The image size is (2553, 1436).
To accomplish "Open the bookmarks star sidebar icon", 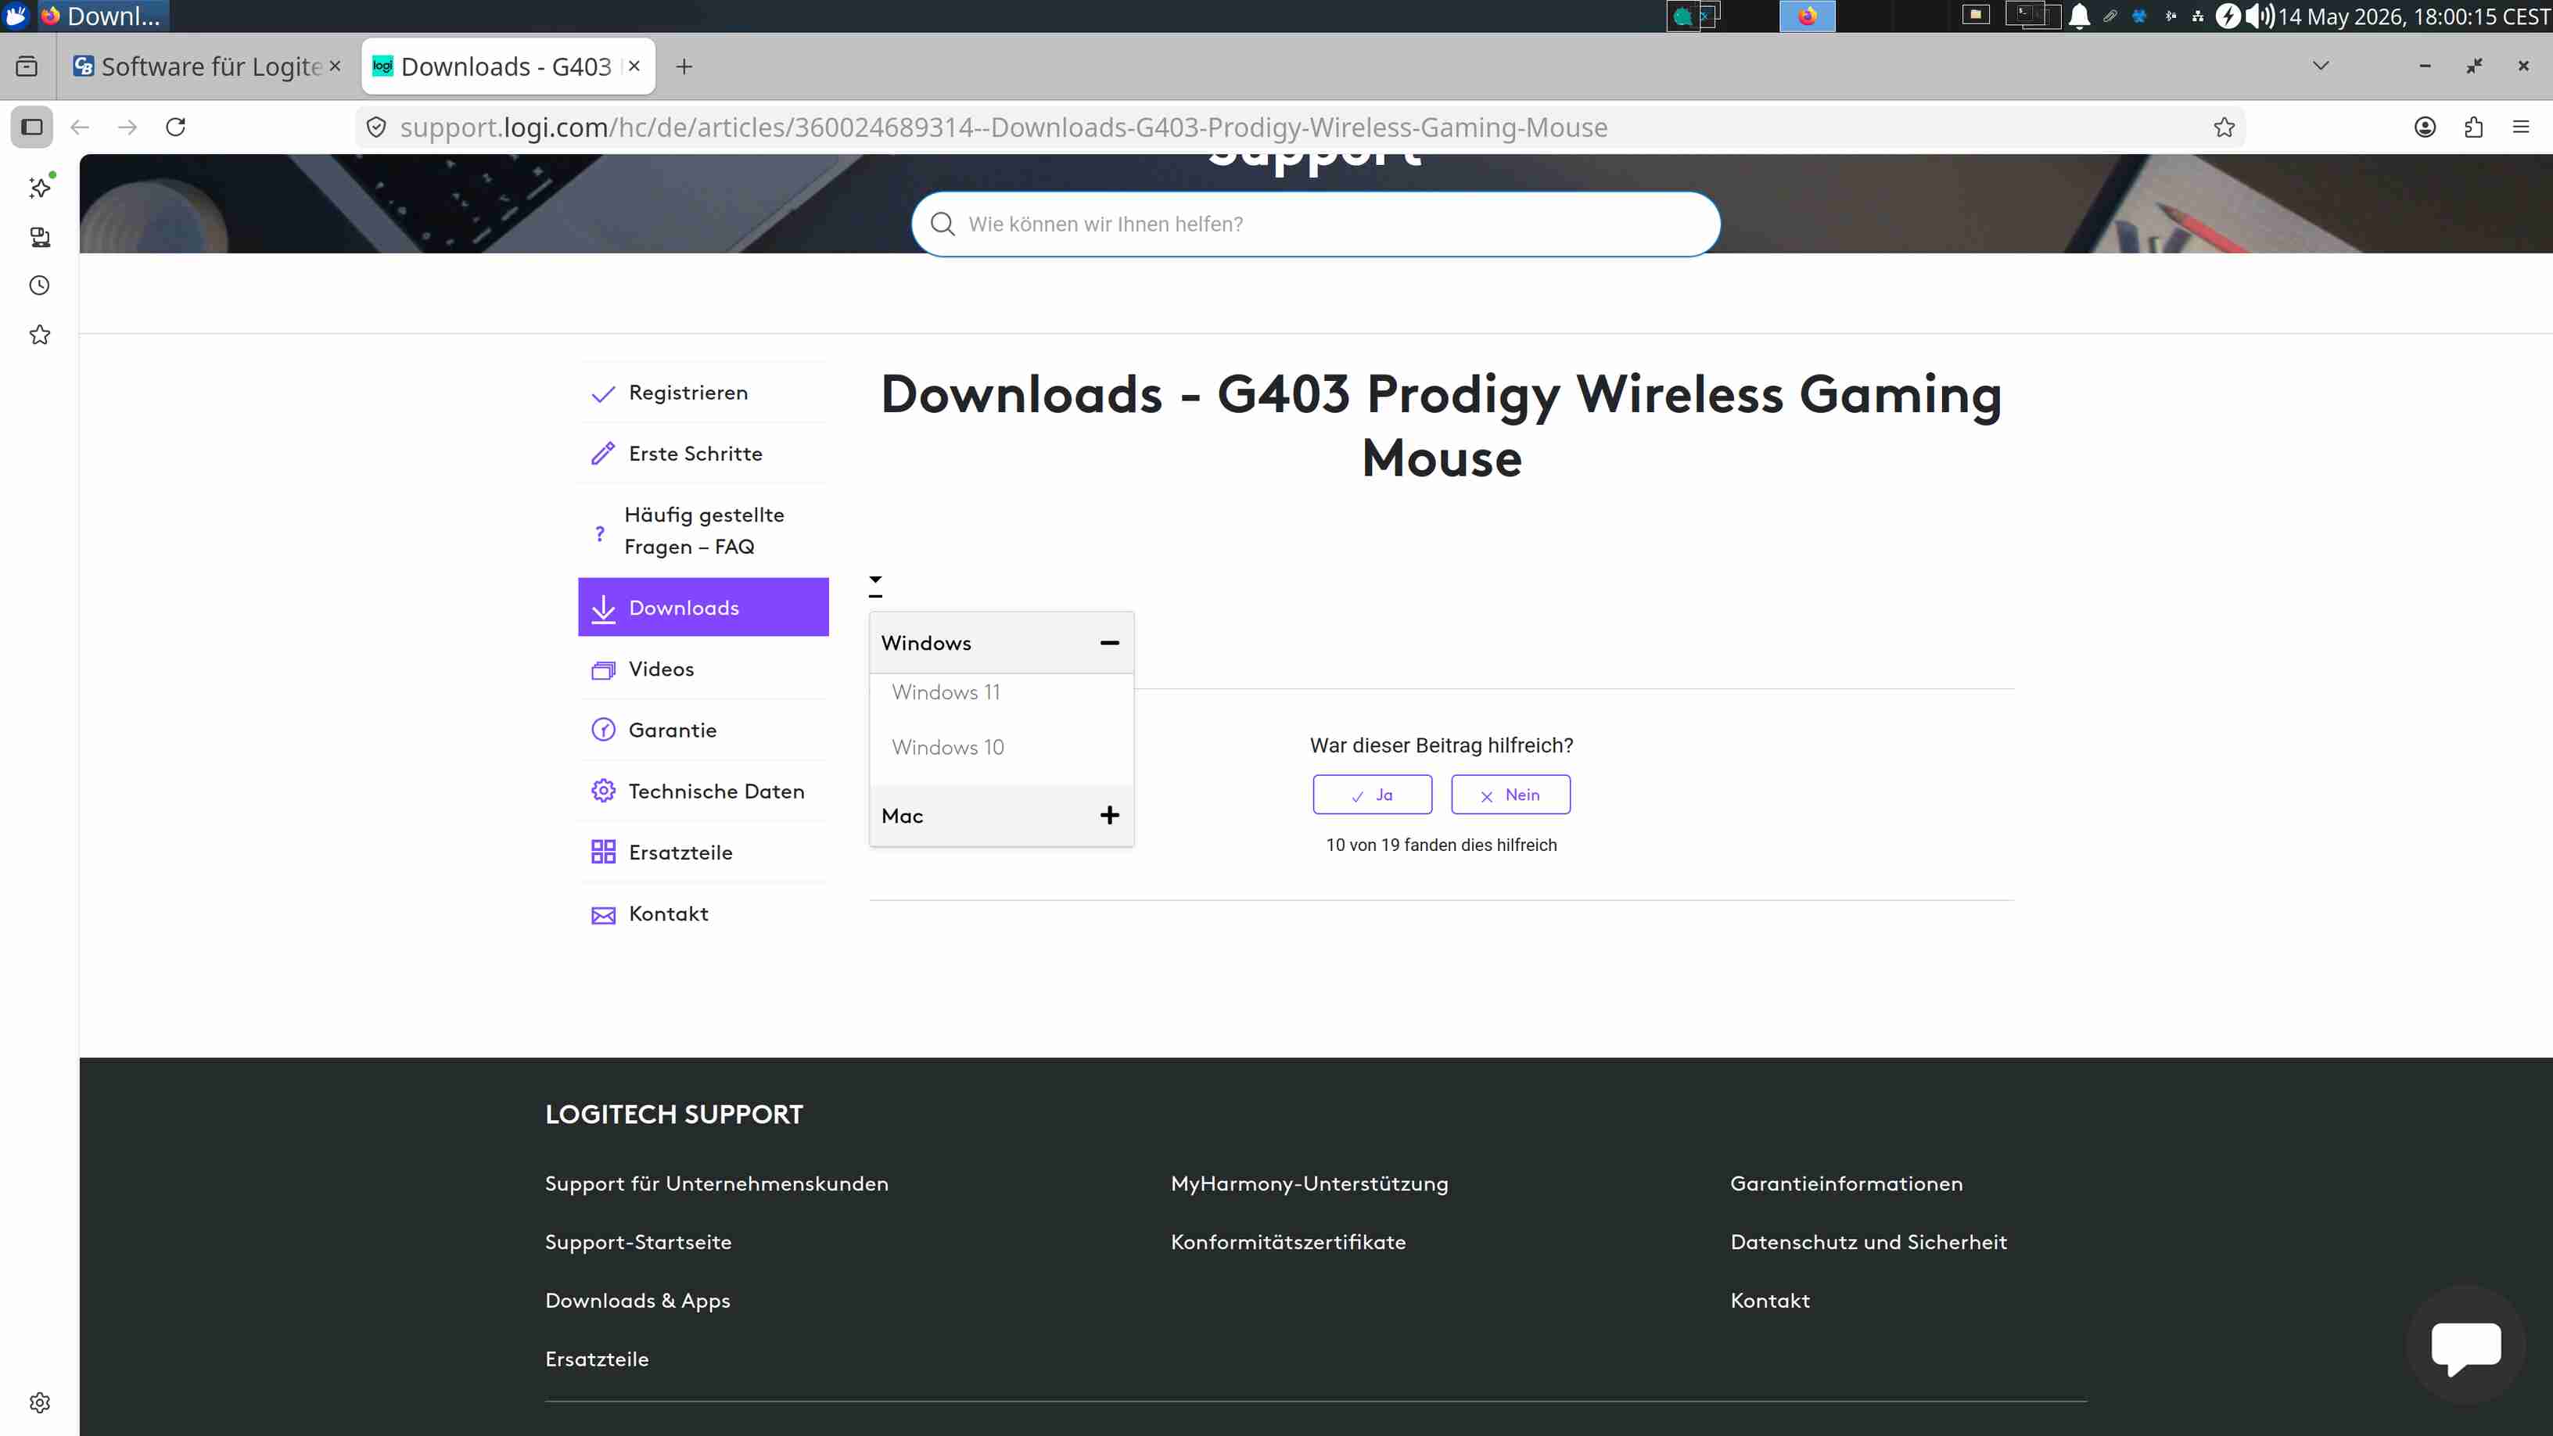I will [x=40, y=335].
